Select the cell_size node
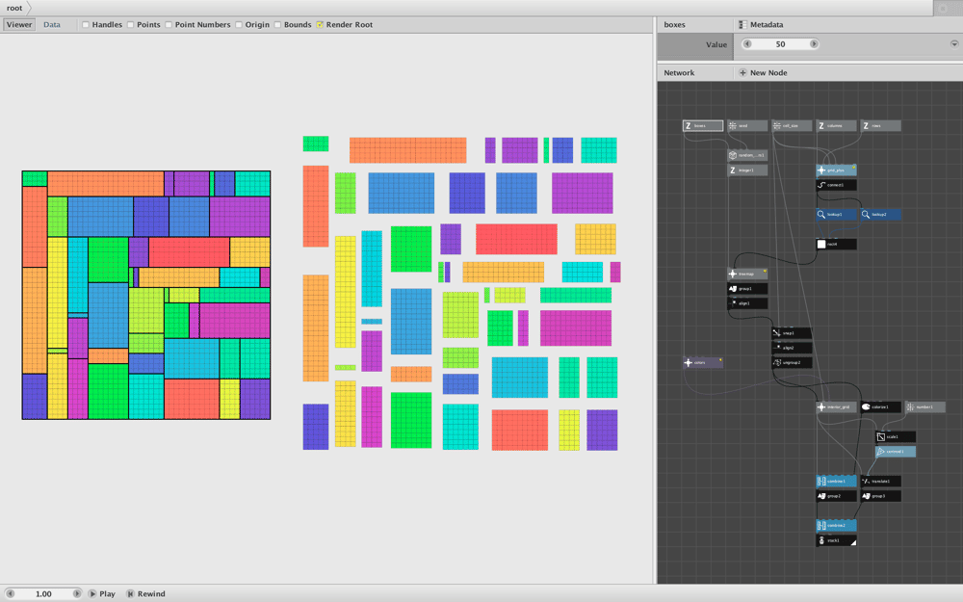 click(792, 126)
